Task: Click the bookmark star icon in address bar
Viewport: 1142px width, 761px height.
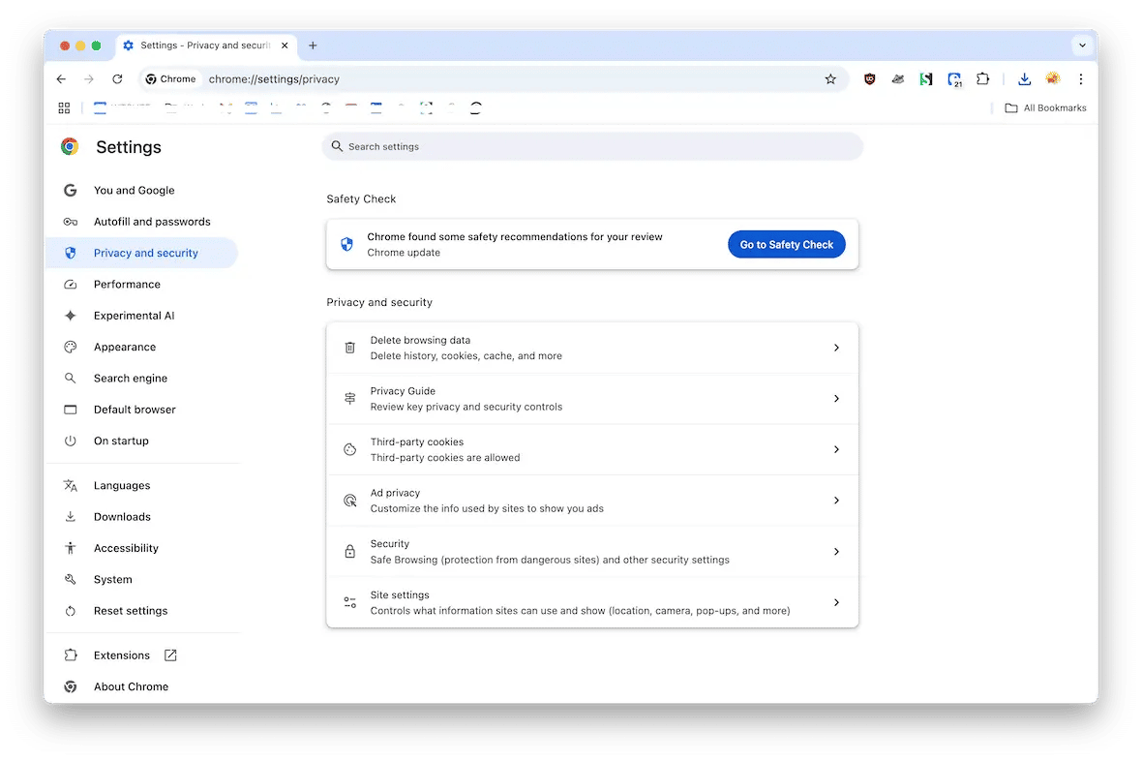Action: (830, 79)
